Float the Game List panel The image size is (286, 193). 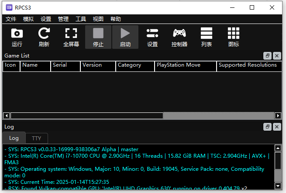click(267, 56)
